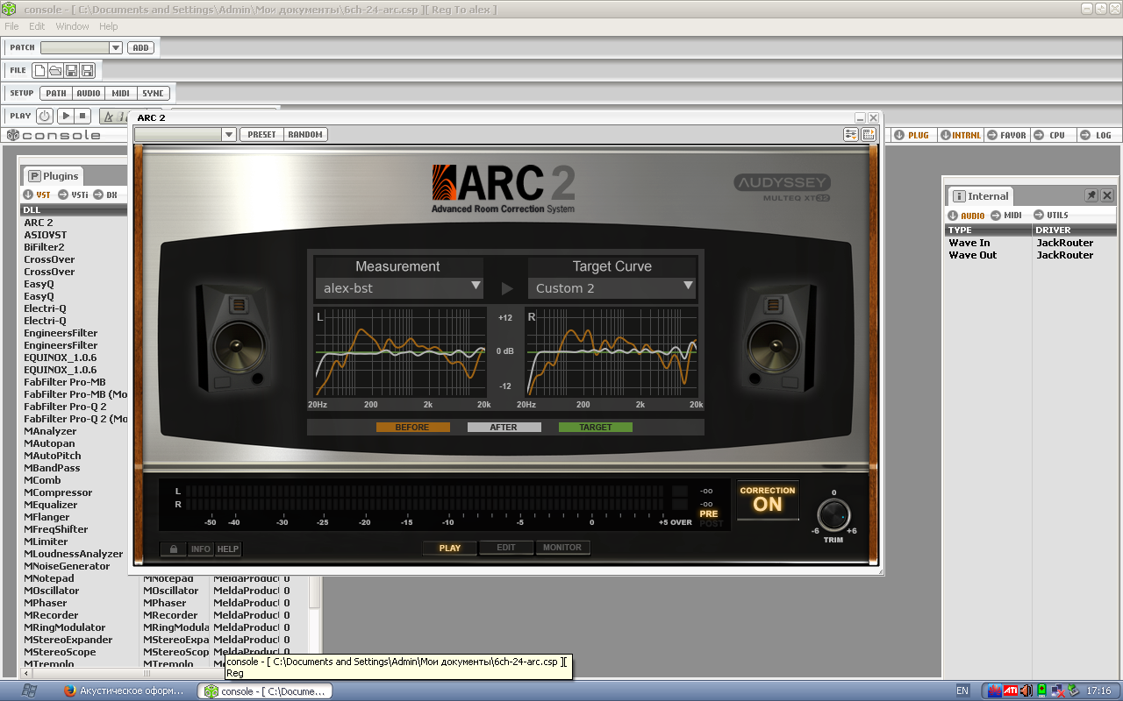Screen dimensions: 1123x701
Task: Open file via folder icon
Action: [55, 70]
